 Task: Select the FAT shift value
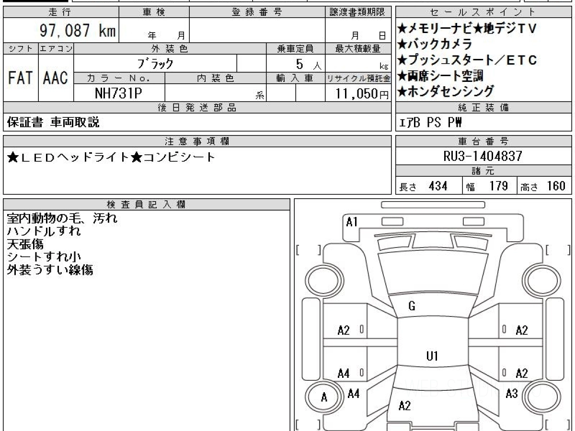[x=21, y=78]
